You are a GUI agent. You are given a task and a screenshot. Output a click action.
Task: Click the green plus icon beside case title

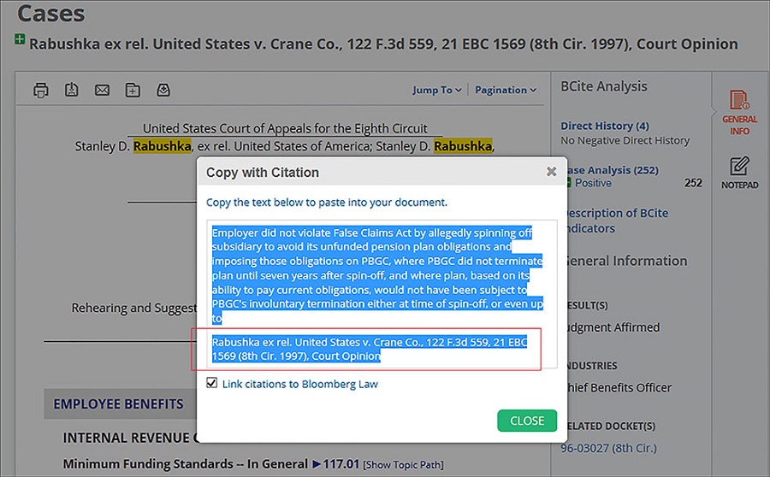pyautogui.click(x=20, y=39)
